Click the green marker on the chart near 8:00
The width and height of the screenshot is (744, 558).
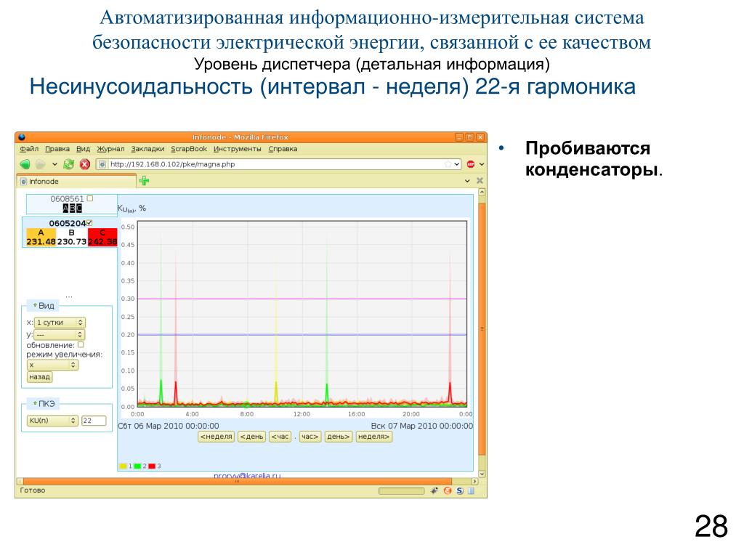pyautogui.click(x=246, y=405)
